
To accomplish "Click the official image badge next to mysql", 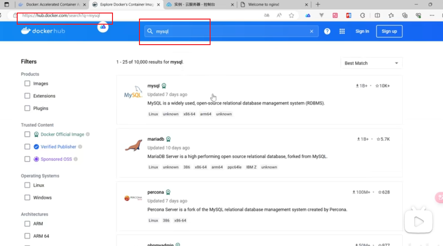I will (x=164, y=86).
